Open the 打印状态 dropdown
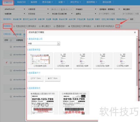The image size is (140, 122). click(38, 14)
